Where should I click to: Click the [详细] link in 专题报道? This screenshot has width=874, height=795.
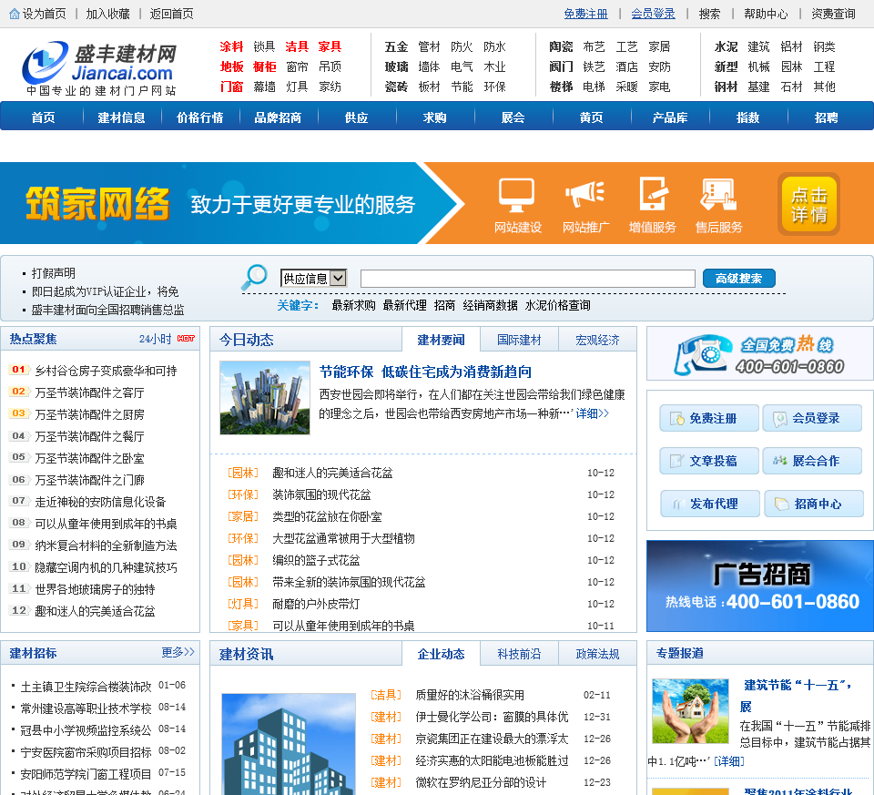tap(729, 761)
